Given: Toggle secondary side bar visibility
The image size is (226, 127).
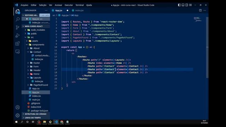Looking at the screenshot, I should point(187,5).
